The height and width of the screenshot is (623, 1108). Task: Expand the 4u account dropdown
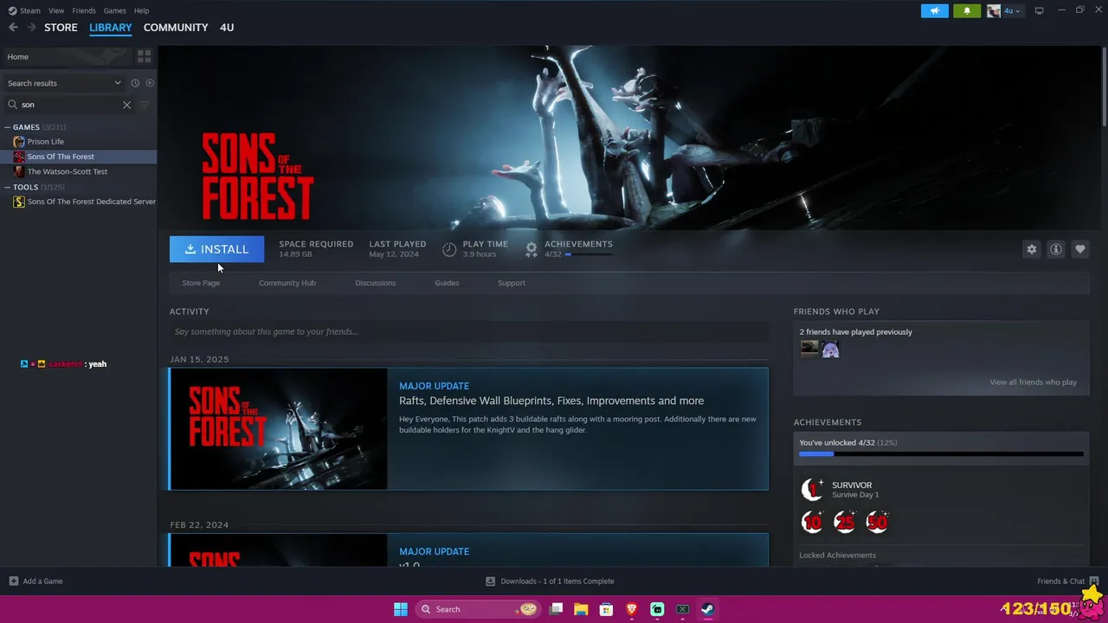tap(1004, 10)
